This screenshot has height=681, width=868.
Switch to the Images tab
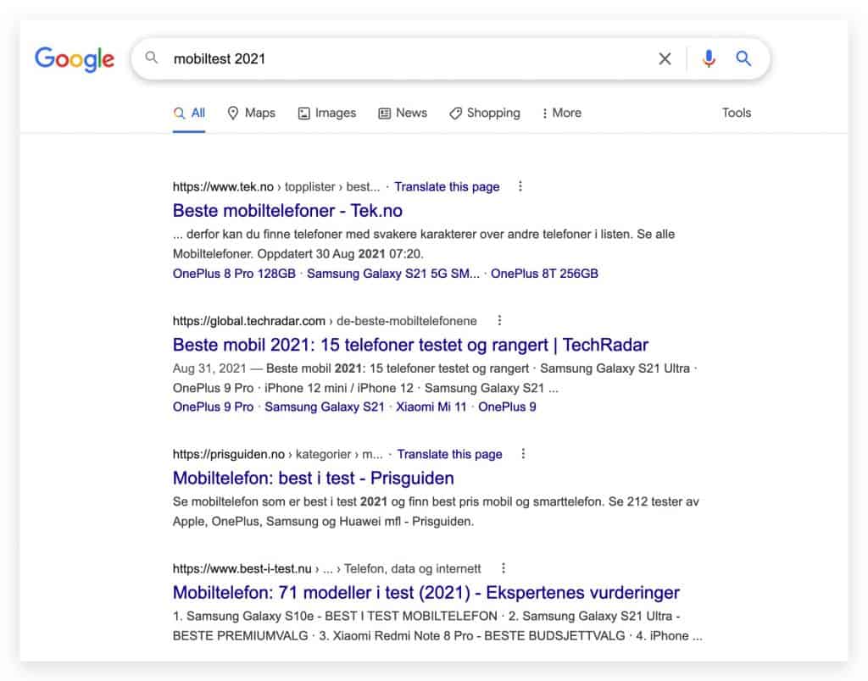pos(327,113)
